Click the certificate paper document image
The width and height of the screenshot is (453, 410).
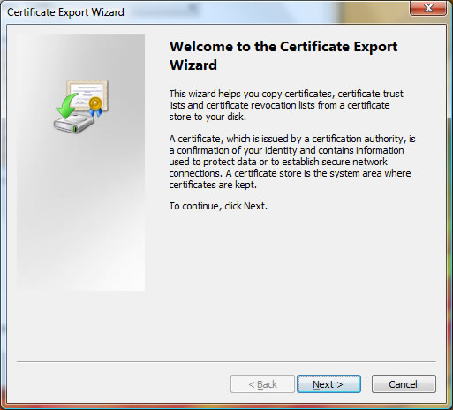point(87,95)
